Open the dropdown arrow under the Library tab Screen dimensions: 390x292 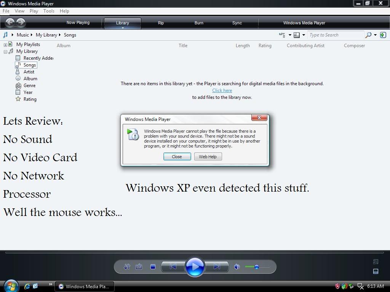click(x=123, y=28)
